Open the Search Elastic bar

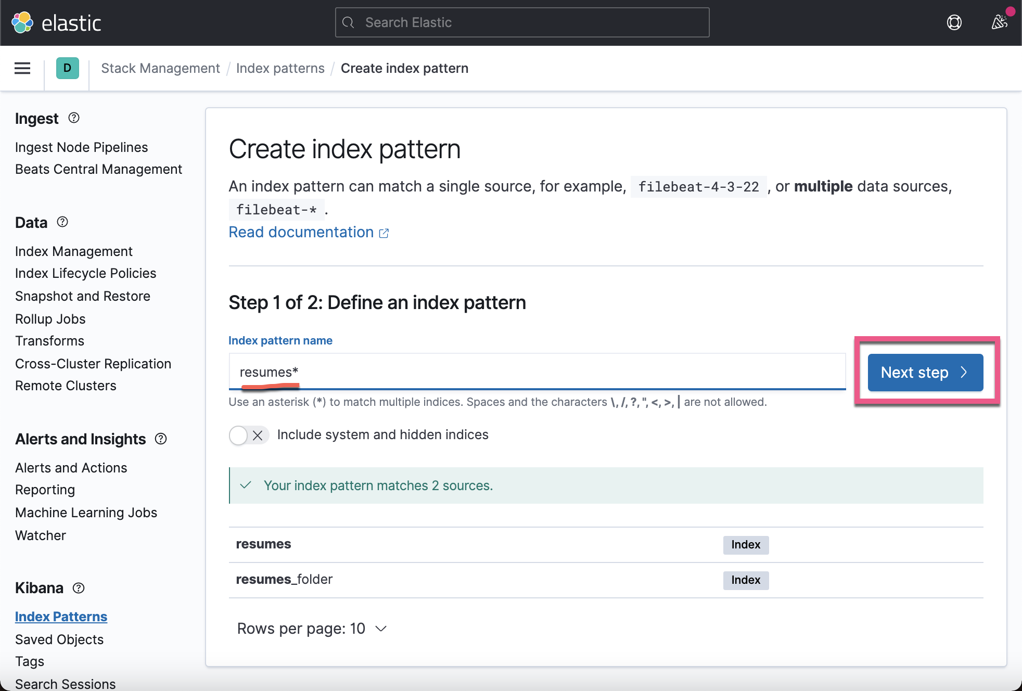pos(521,22)
